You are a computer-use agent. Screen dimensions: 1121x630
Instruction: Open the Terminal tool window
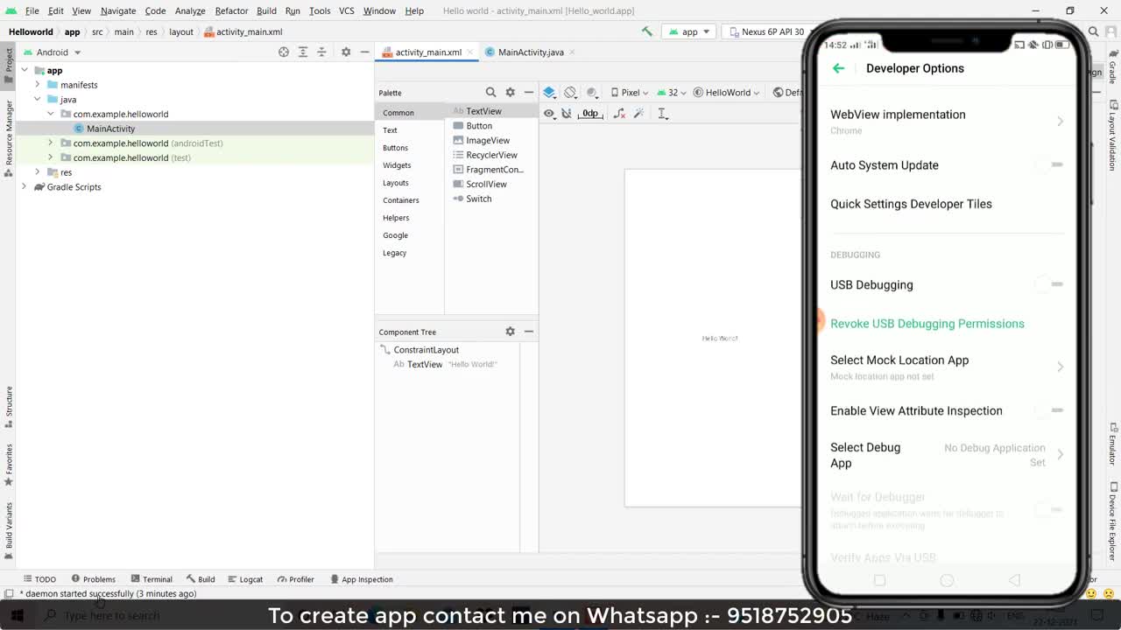pos(152,579)
